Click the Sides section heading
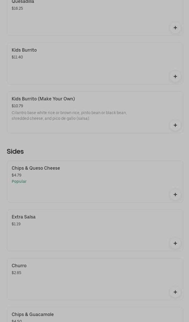189x322 pixels. click(15, 151)
